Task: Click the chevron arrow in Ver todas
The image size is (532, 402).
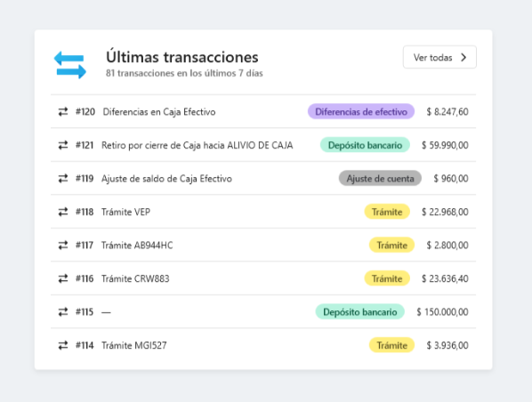Action: click(463, 57)
